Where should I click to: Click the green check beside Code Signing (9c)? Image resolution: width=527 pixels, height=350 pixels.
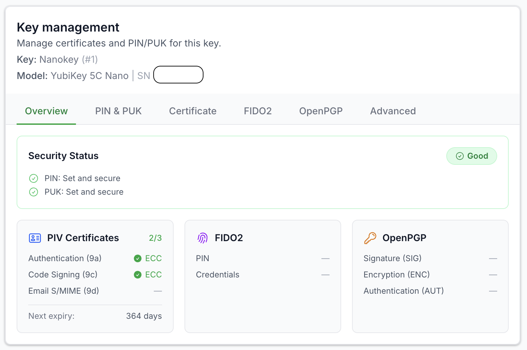tap(138, 275)
